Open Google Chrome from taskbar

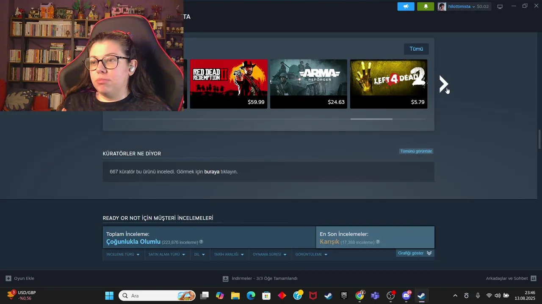[x=359, y=296]
